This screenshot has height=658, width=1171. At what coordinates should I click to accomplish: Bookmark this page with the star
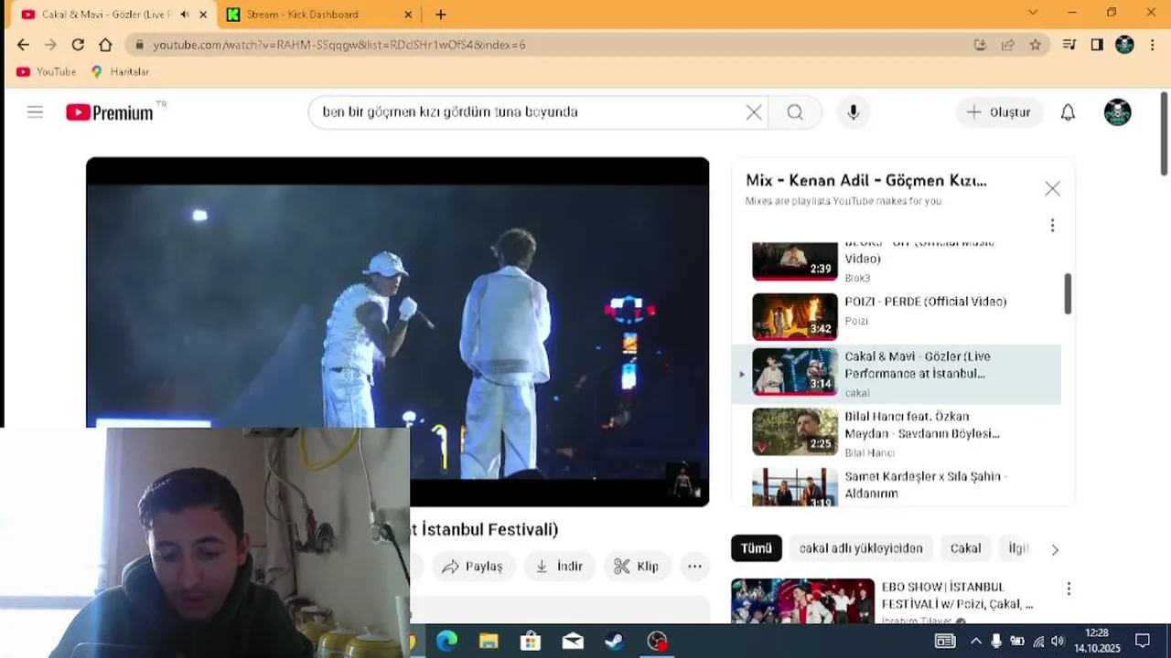coord(1036,45)
